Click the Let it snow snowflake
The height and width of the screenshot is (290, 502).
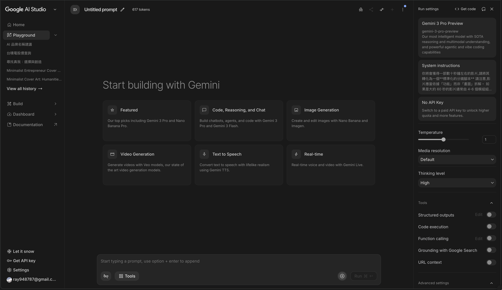tap(9, 251)
